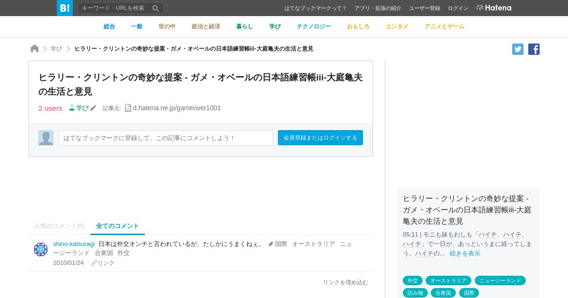
Task: Click the tag icon before 国際
Action: [271, 244]
